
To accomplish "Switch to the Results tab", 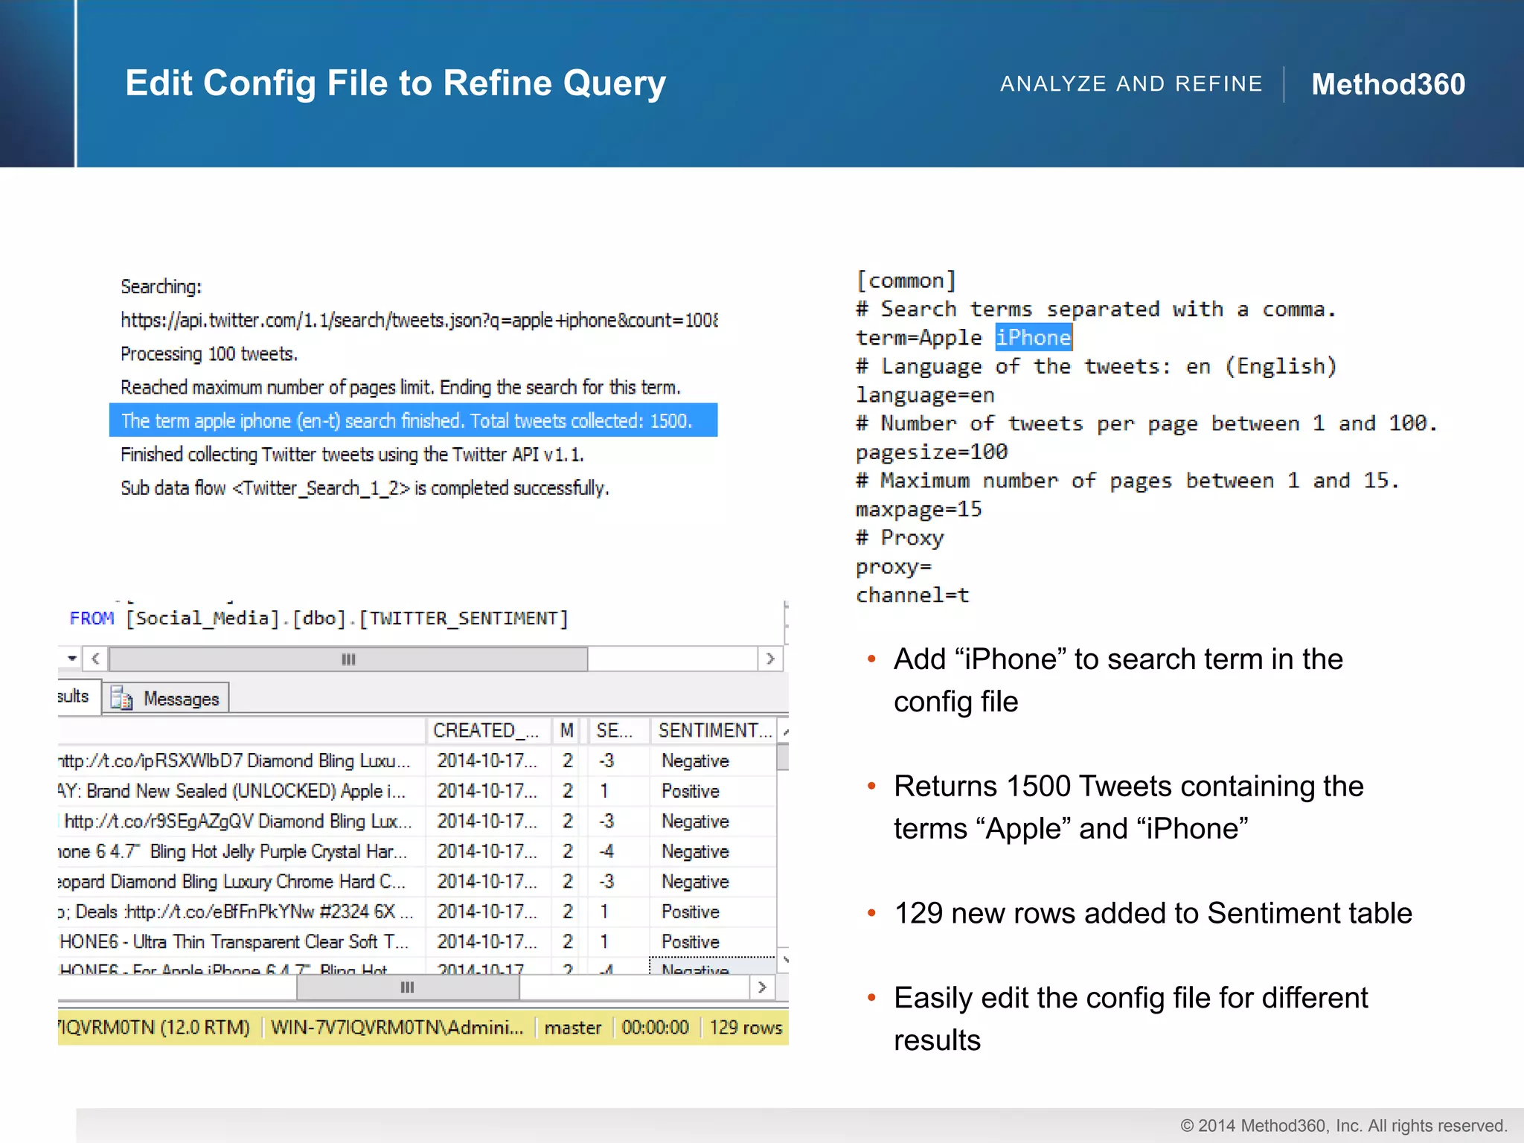I will (x=77, y=697).
